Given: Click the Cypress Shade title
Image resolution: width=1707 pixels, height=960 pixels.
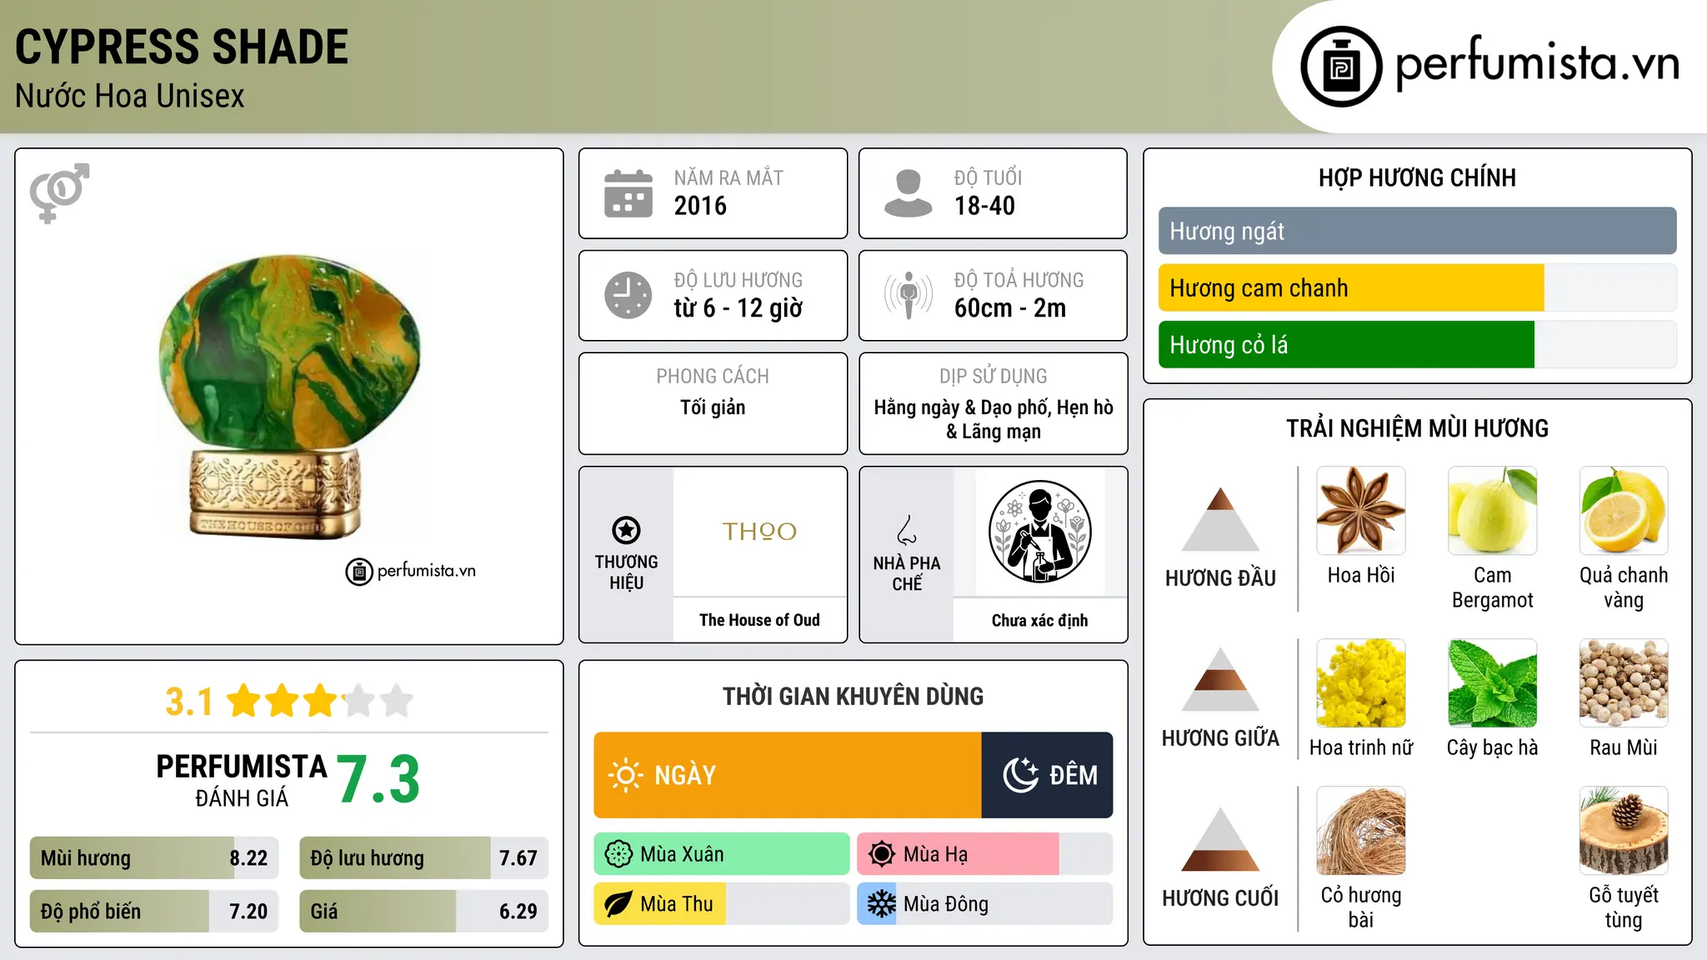Looking at the screenshot, I should point(182,47).
